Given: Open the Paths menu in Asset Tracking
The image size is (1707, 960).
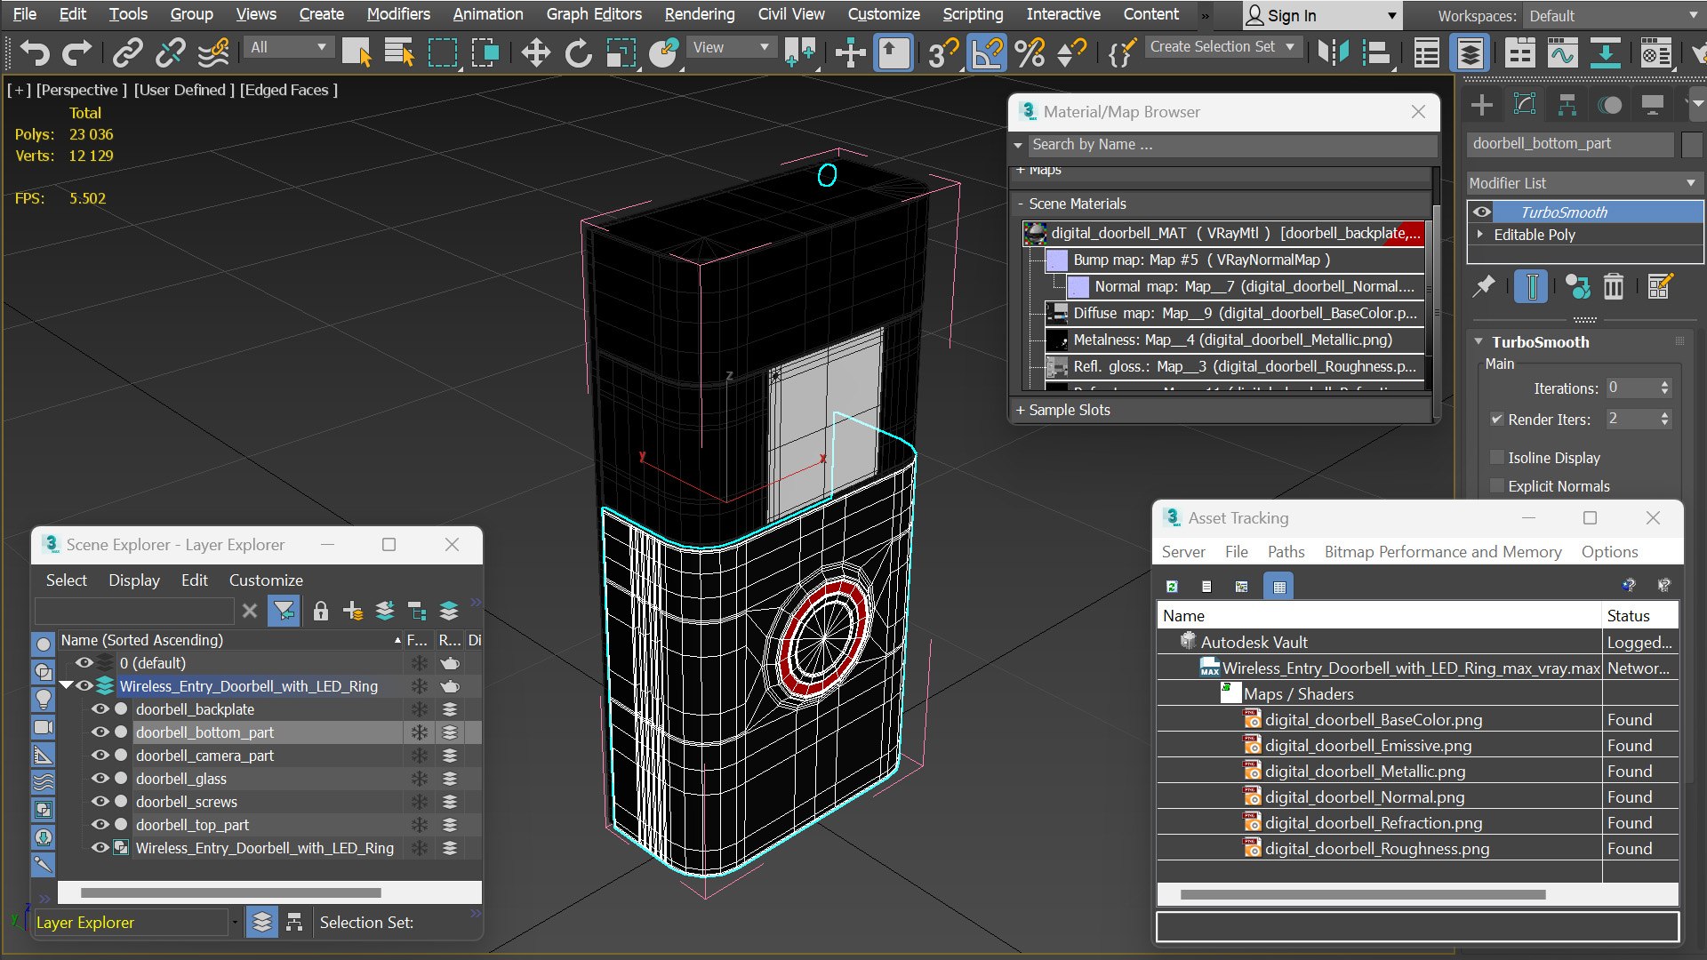Looking at the screenshot, I should (x=1286, y=552).
